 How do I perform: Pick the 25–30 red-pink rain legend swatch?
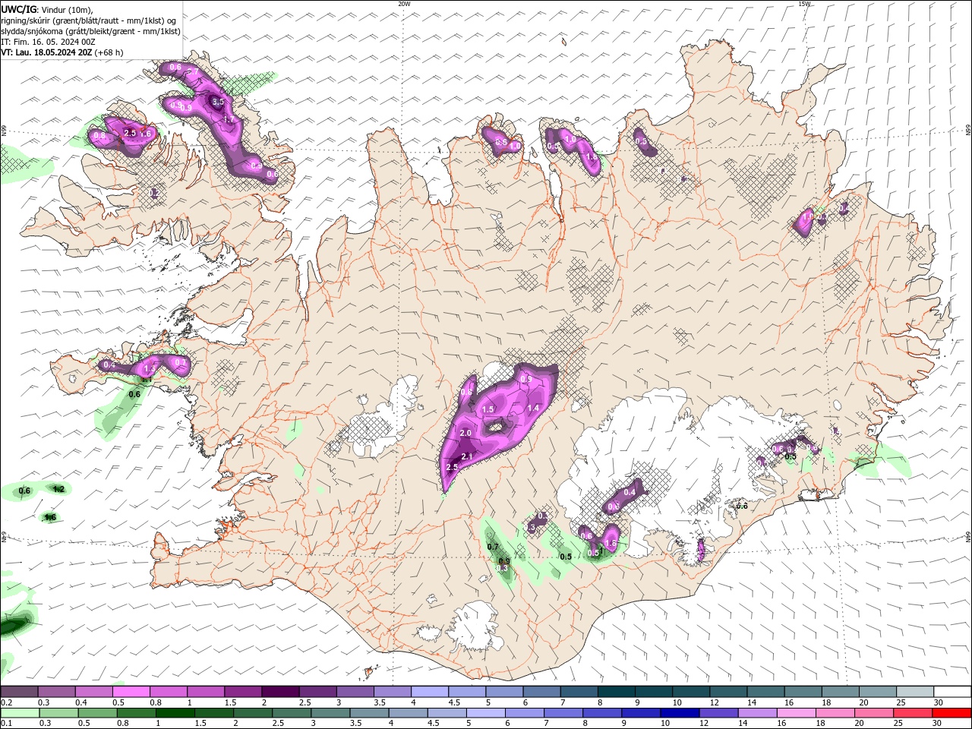point(912,713)
